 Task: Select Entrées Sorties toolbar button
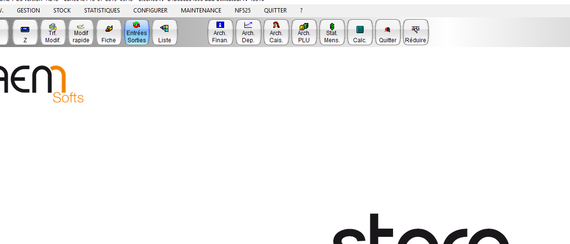click(x=137, y=33)
